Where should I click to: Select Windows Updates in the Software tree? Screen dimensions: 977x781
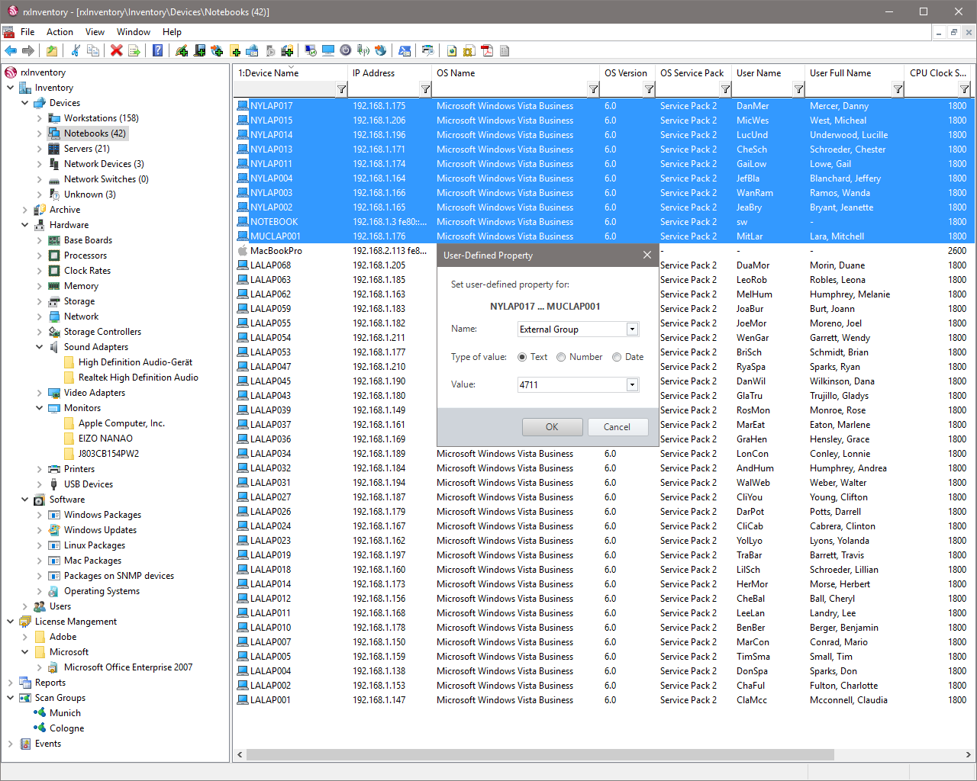point(100,530)
